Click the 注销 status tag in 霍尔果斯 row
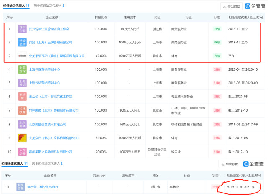 click(x=217, y=152)
